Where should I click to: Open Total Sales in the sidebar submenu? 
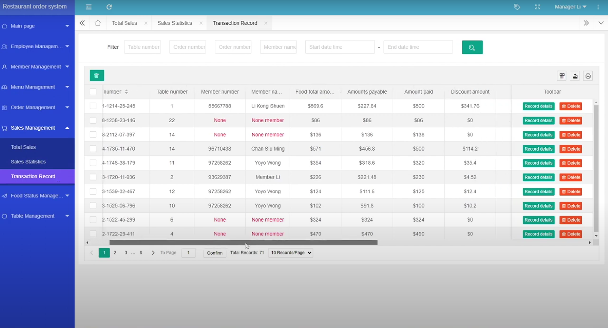pos(23,147)
